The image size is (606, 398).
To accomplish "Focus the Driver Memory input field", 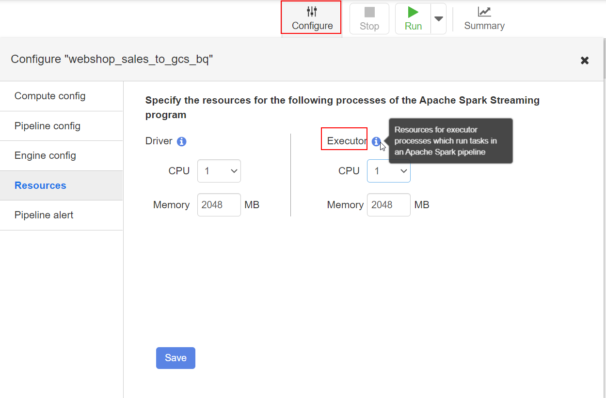I will click(x=219, y=205).
